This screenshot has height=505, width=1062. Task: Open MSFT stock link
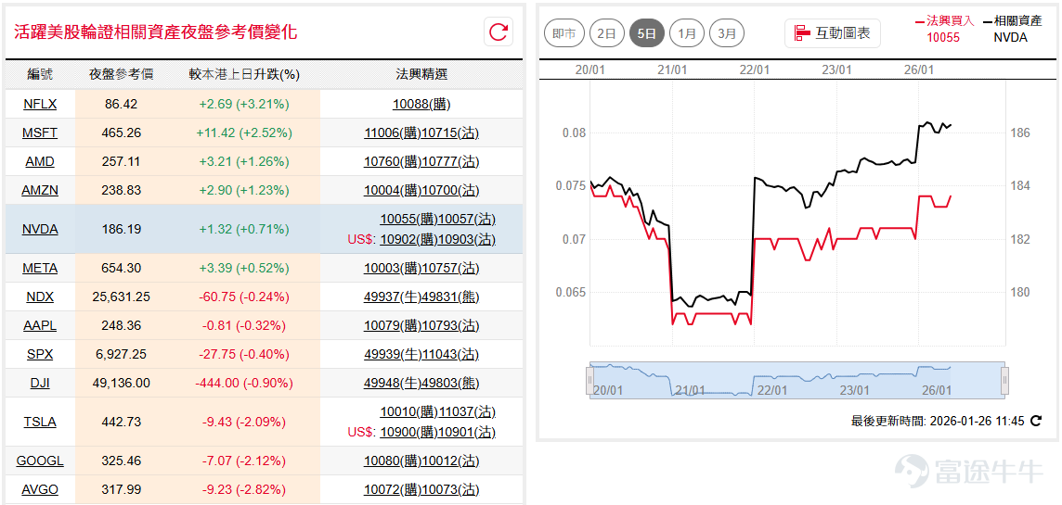point(40,133)
